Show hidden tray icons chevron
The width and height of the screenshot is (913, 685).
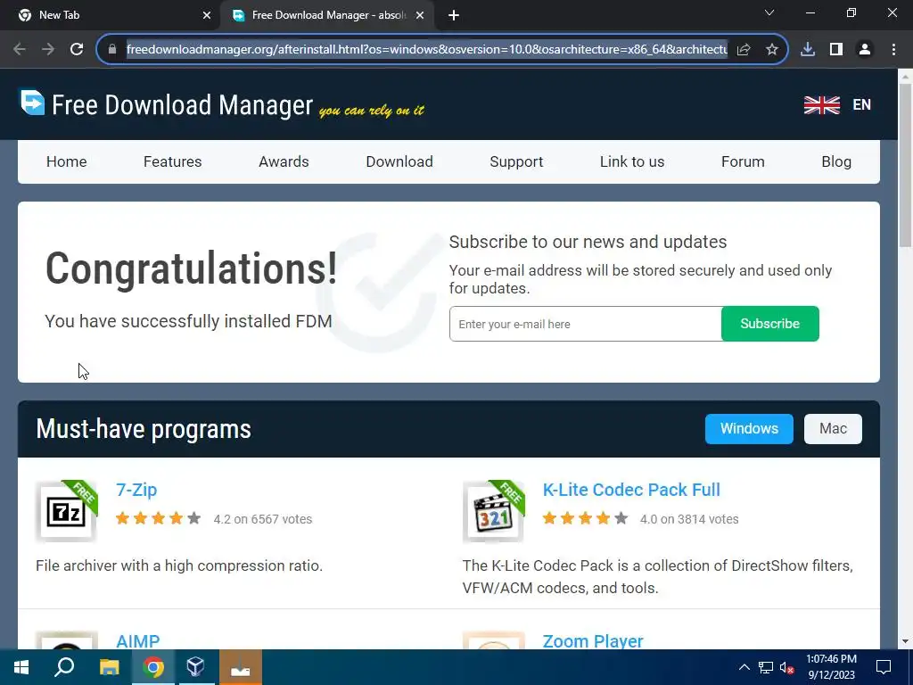tap(744, 667)
